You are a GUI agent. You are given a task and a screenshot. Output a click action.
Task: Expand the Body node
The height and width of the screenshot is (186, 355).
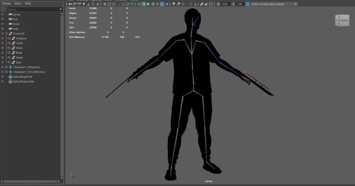click(x=9, y=53)
